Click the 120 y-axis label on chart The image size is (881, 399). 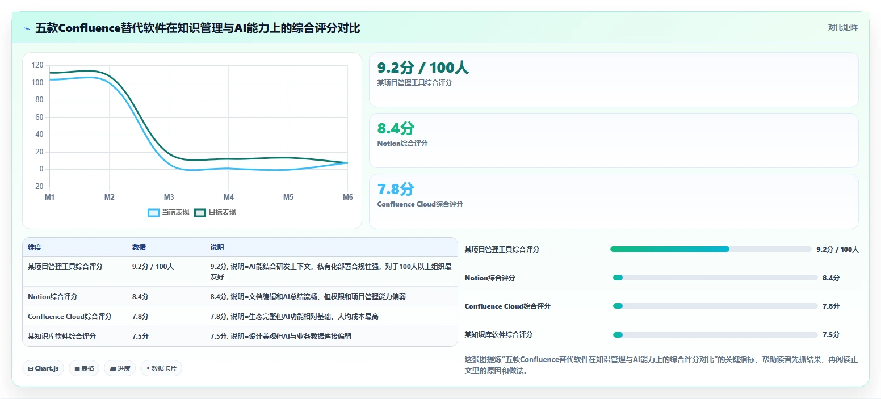tap(37, 65)
